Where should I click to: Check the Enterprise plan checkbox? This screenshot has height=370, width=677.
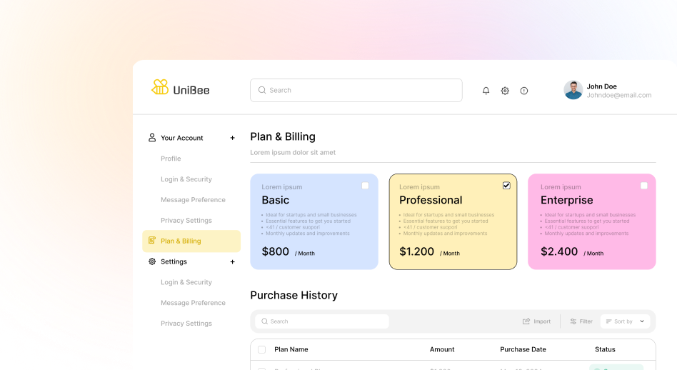(x=643, y=186)
